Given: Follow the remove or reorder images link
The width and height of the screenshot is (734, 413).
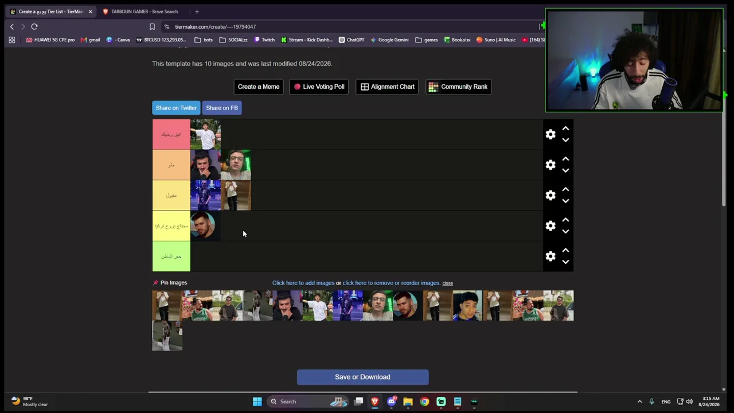Looking at the screenshot, I should [x=391, y=283].
